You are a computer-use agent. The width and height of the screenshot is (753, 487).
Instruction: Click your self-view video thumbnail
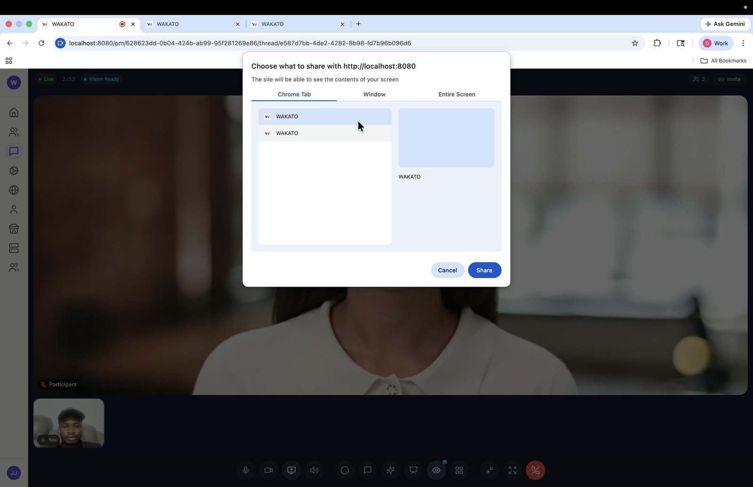point(69,423)
